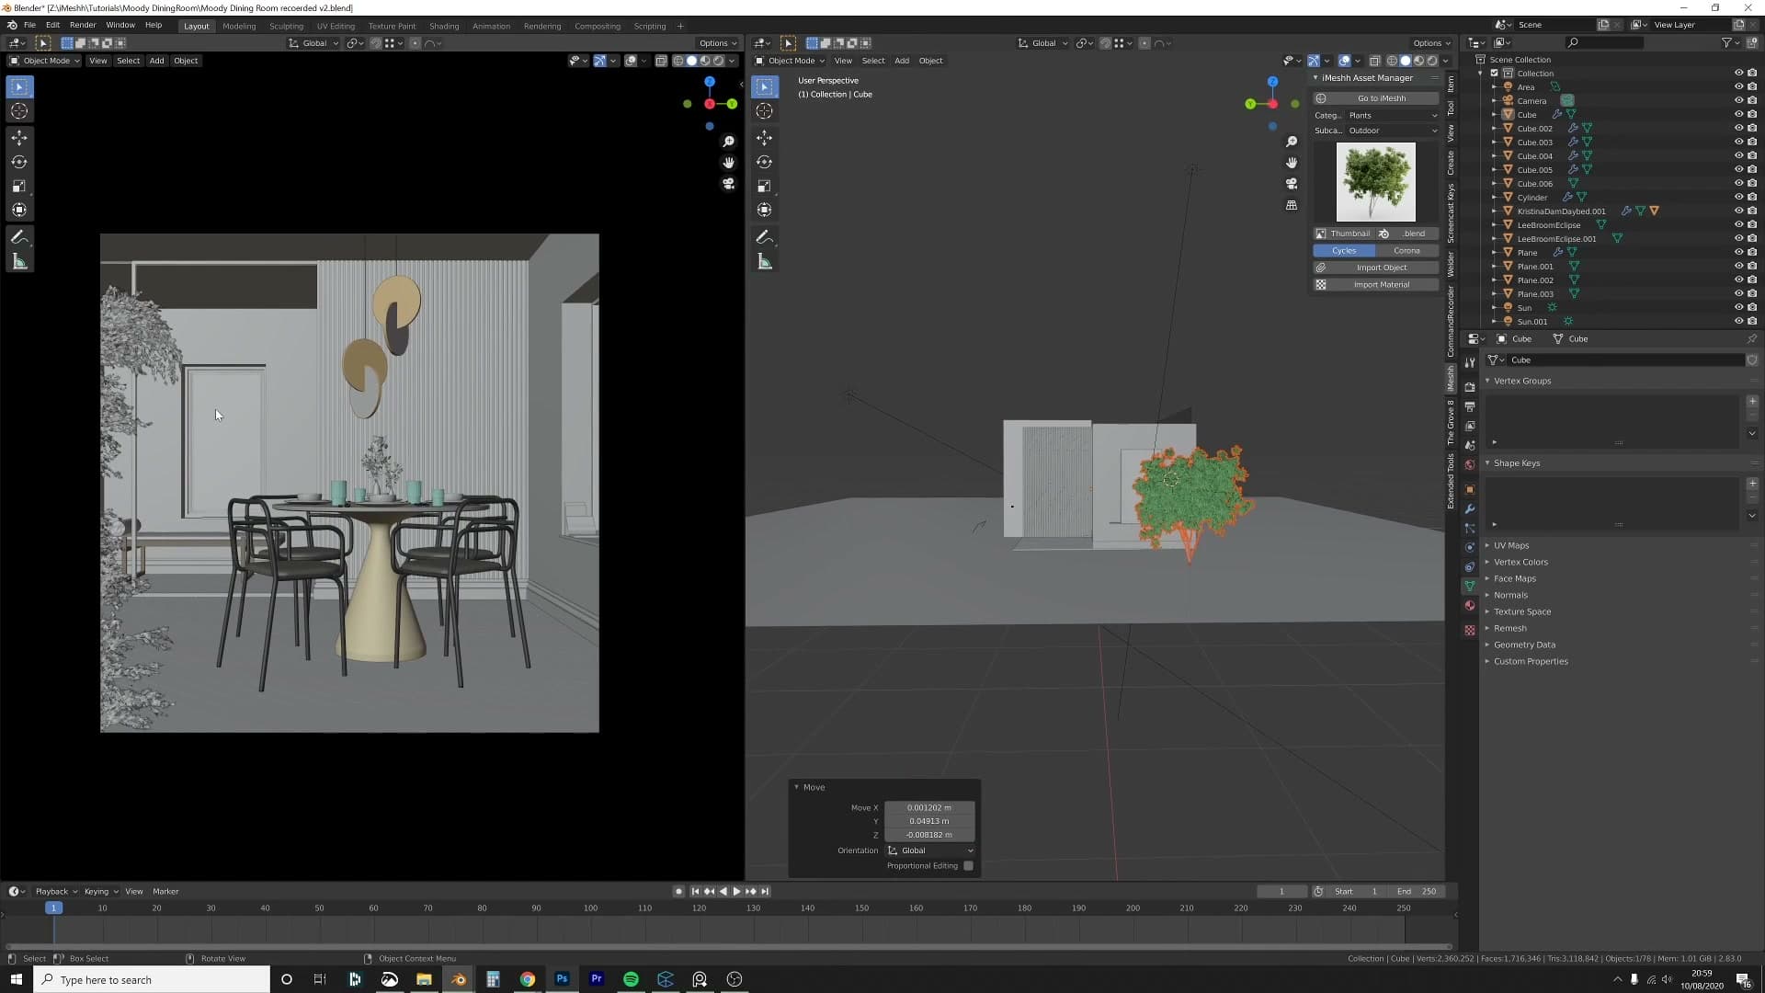
Task: Play the timeline animation
Action: (736, 891)
